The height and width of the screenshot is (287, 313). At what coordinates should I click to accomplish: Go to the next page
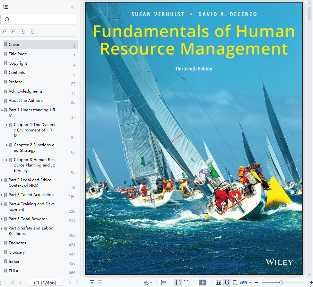click(70, 283)
